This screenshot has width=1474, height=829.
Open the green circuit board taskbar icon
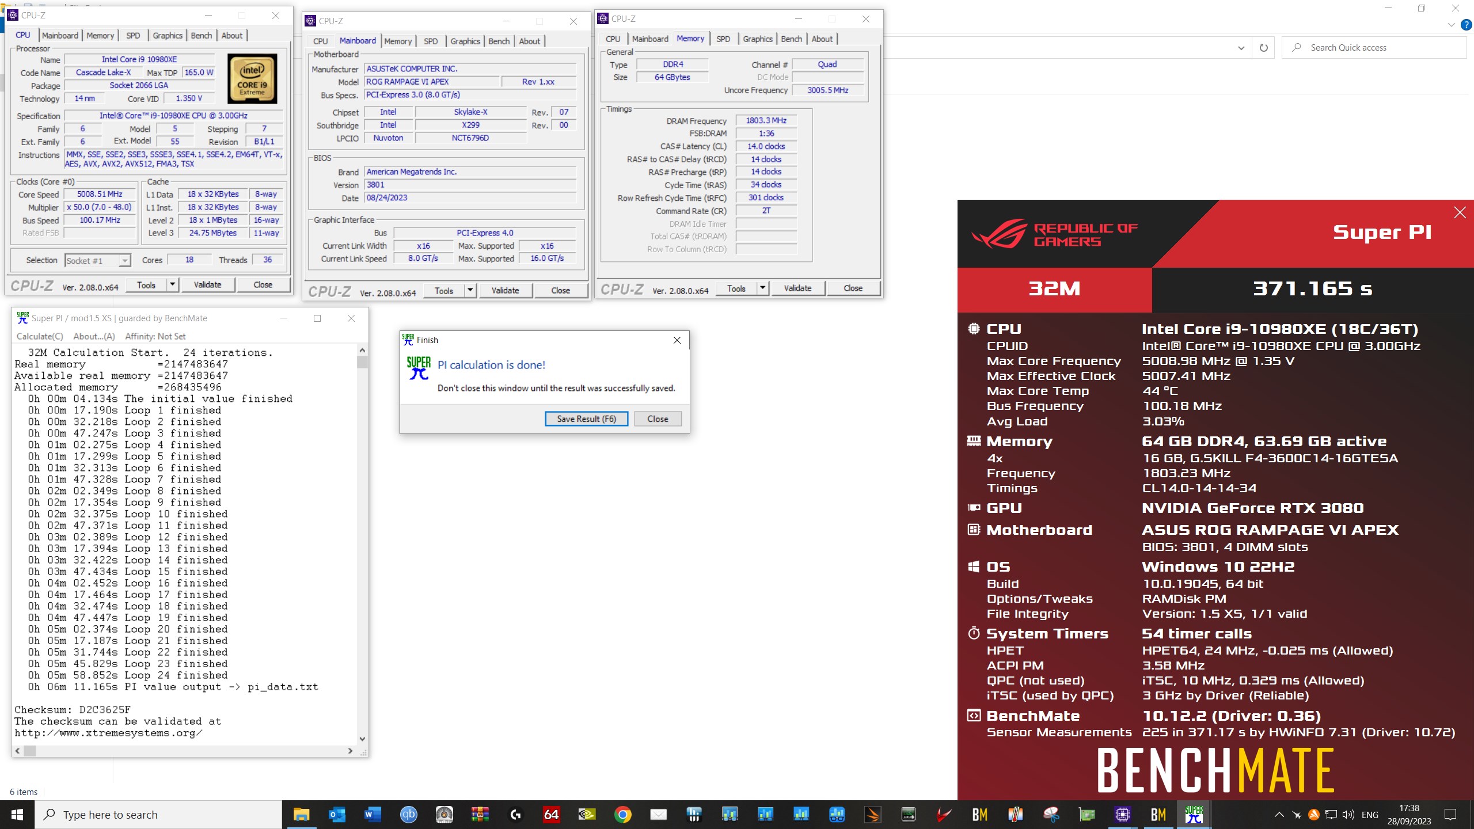pyautogui.click(x=1086, y=815)
